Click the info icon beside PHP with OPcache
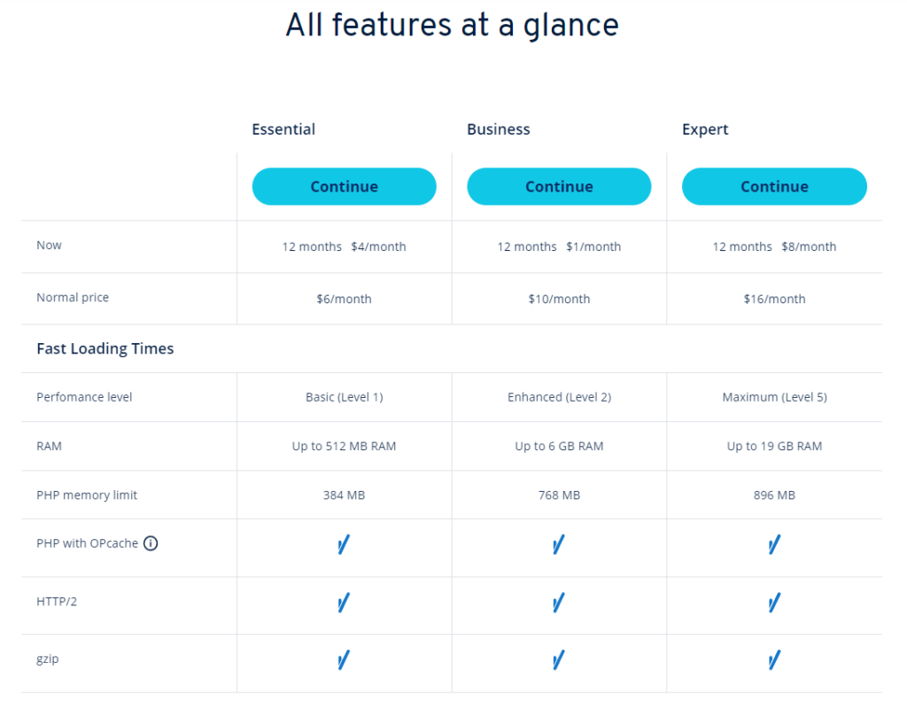 point(151,543)
